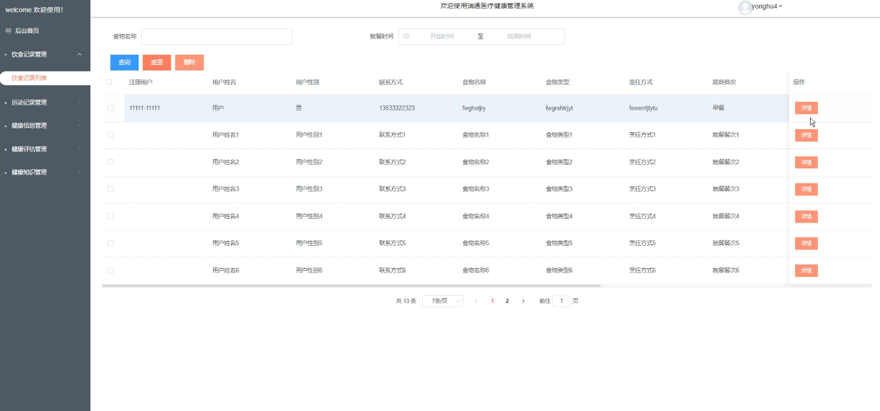Open 详情 for the 食物名称1 row
Image resolution: width=880 pixels, height=411 pixels.
[x=806, y=135]
